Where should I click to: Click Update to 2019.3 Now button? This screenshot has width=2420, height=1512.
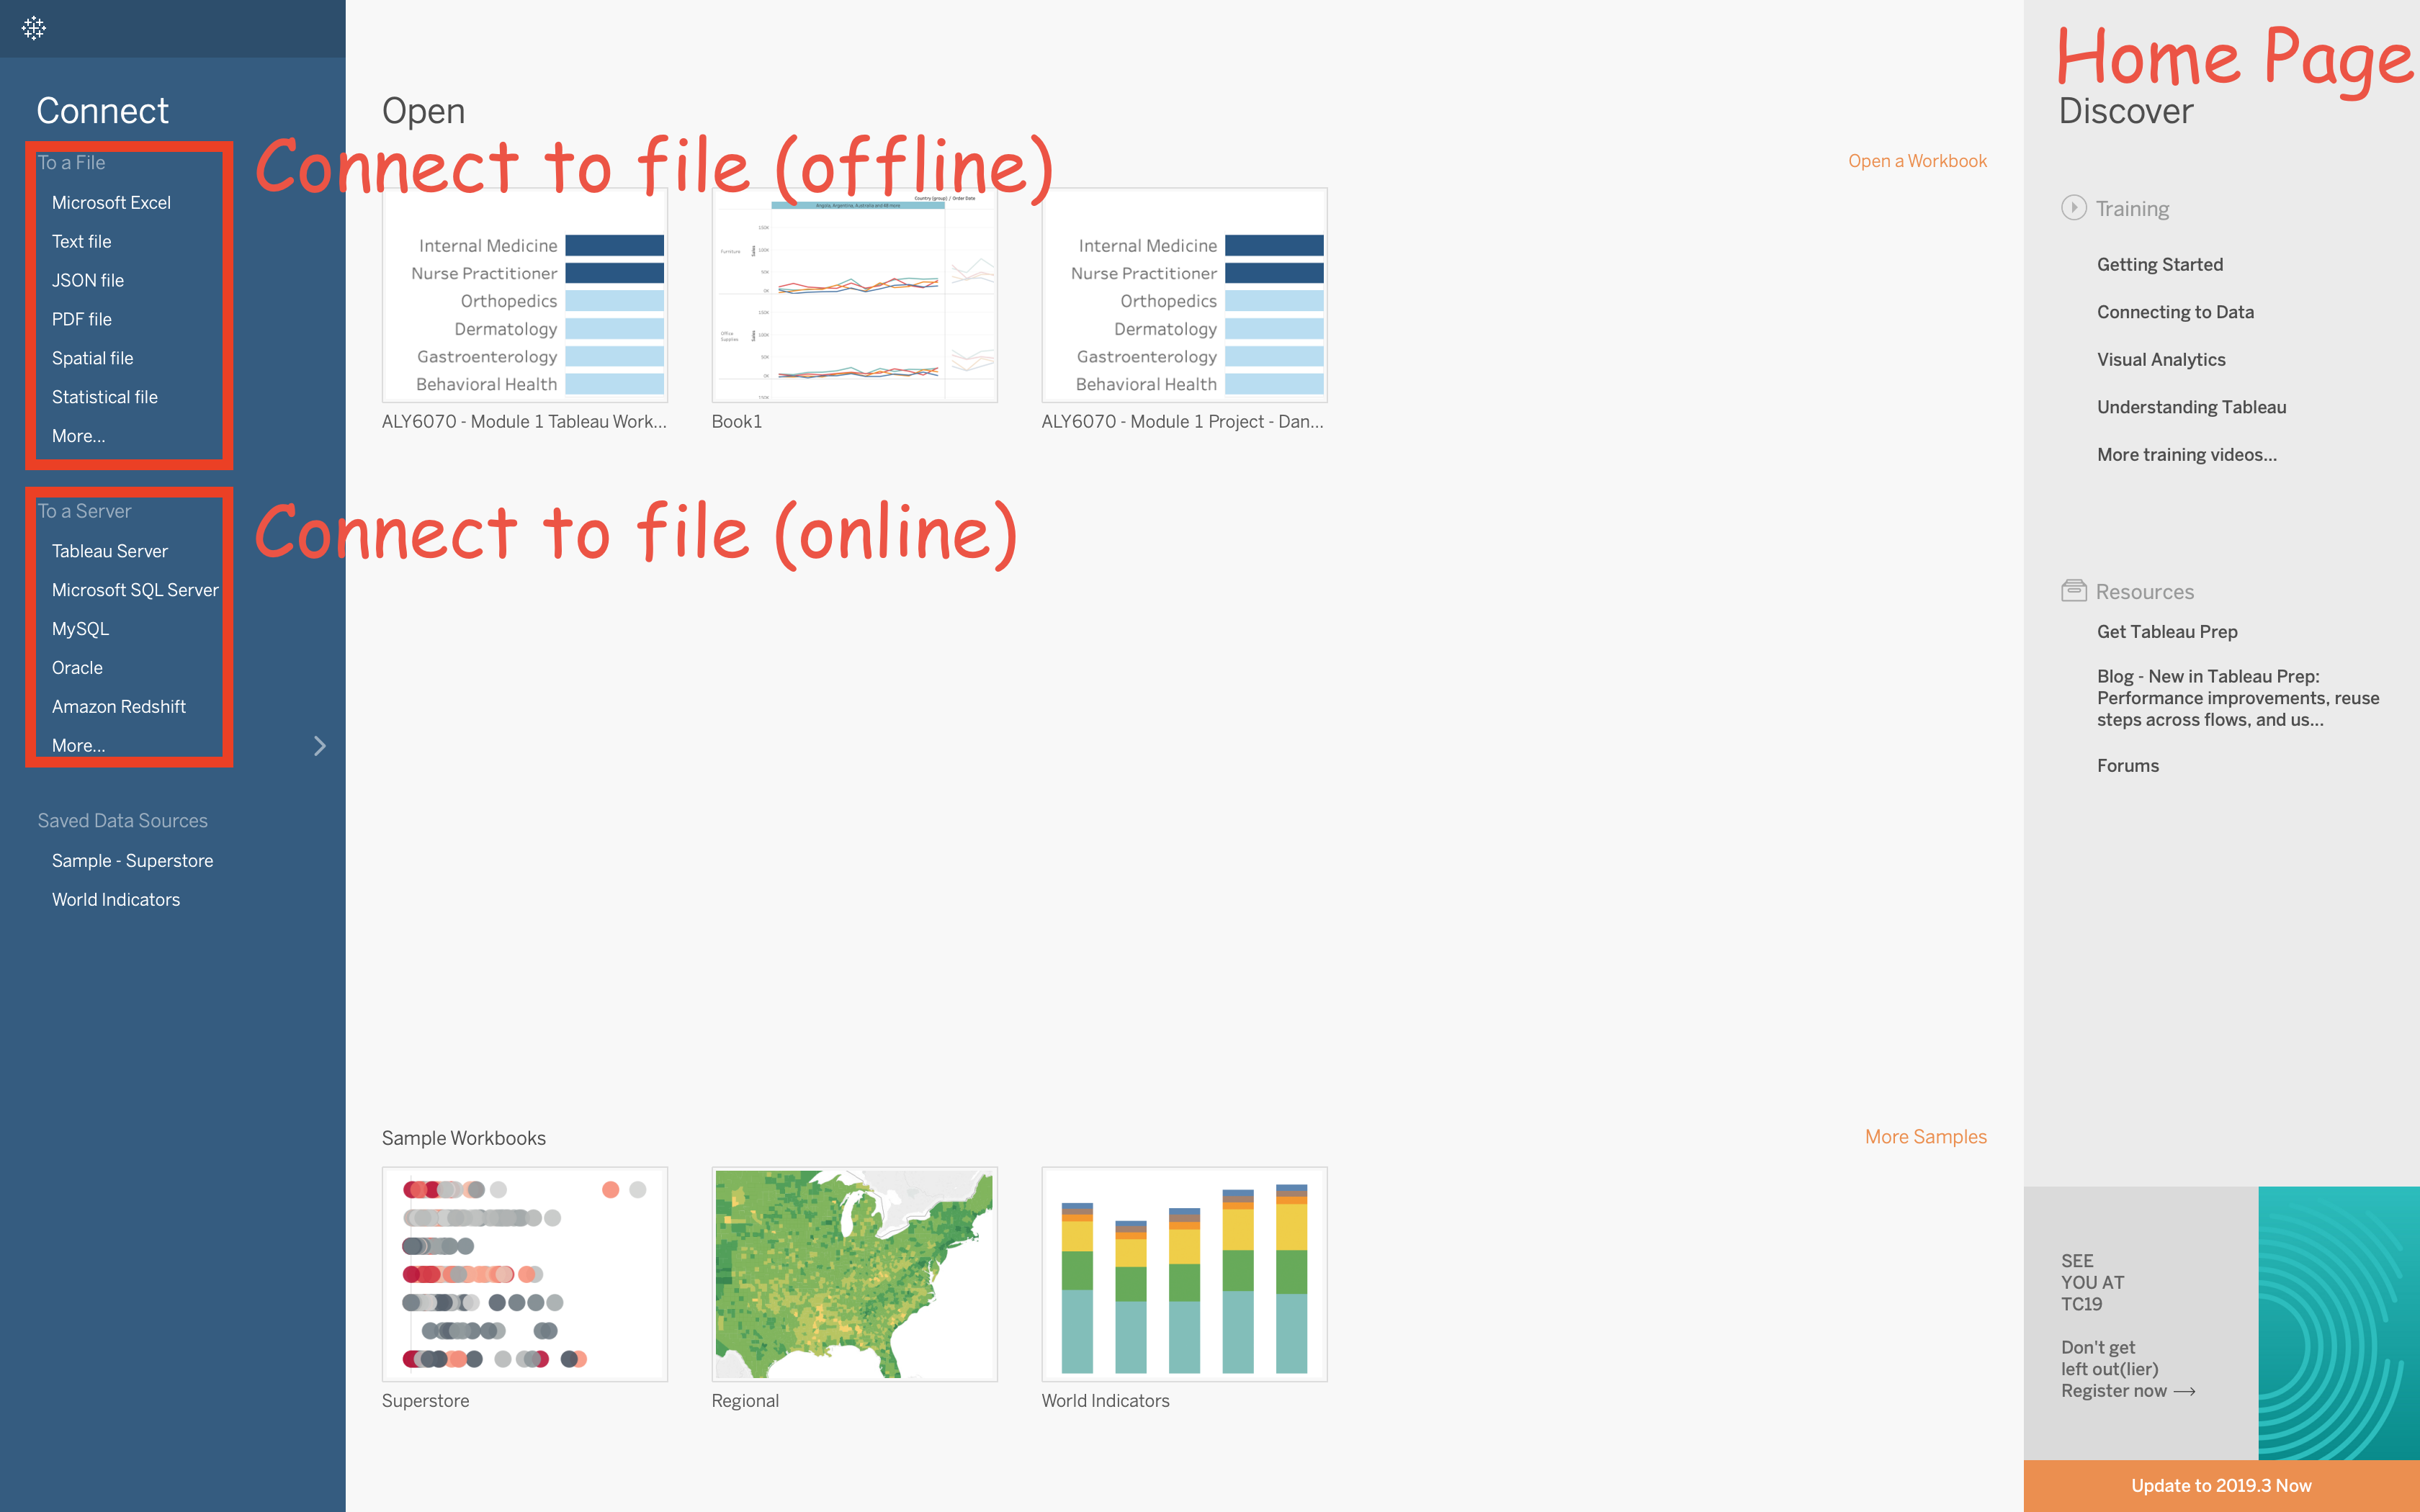click(2221, 1486)
